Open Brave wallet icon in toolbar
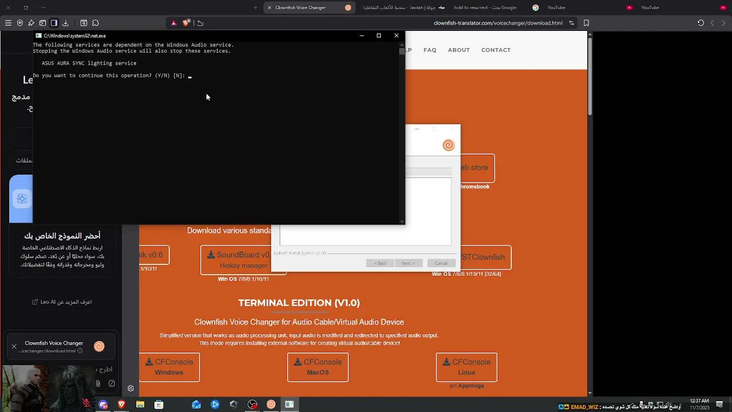Viewport: 732px width, 412px height. pos(42,23)
